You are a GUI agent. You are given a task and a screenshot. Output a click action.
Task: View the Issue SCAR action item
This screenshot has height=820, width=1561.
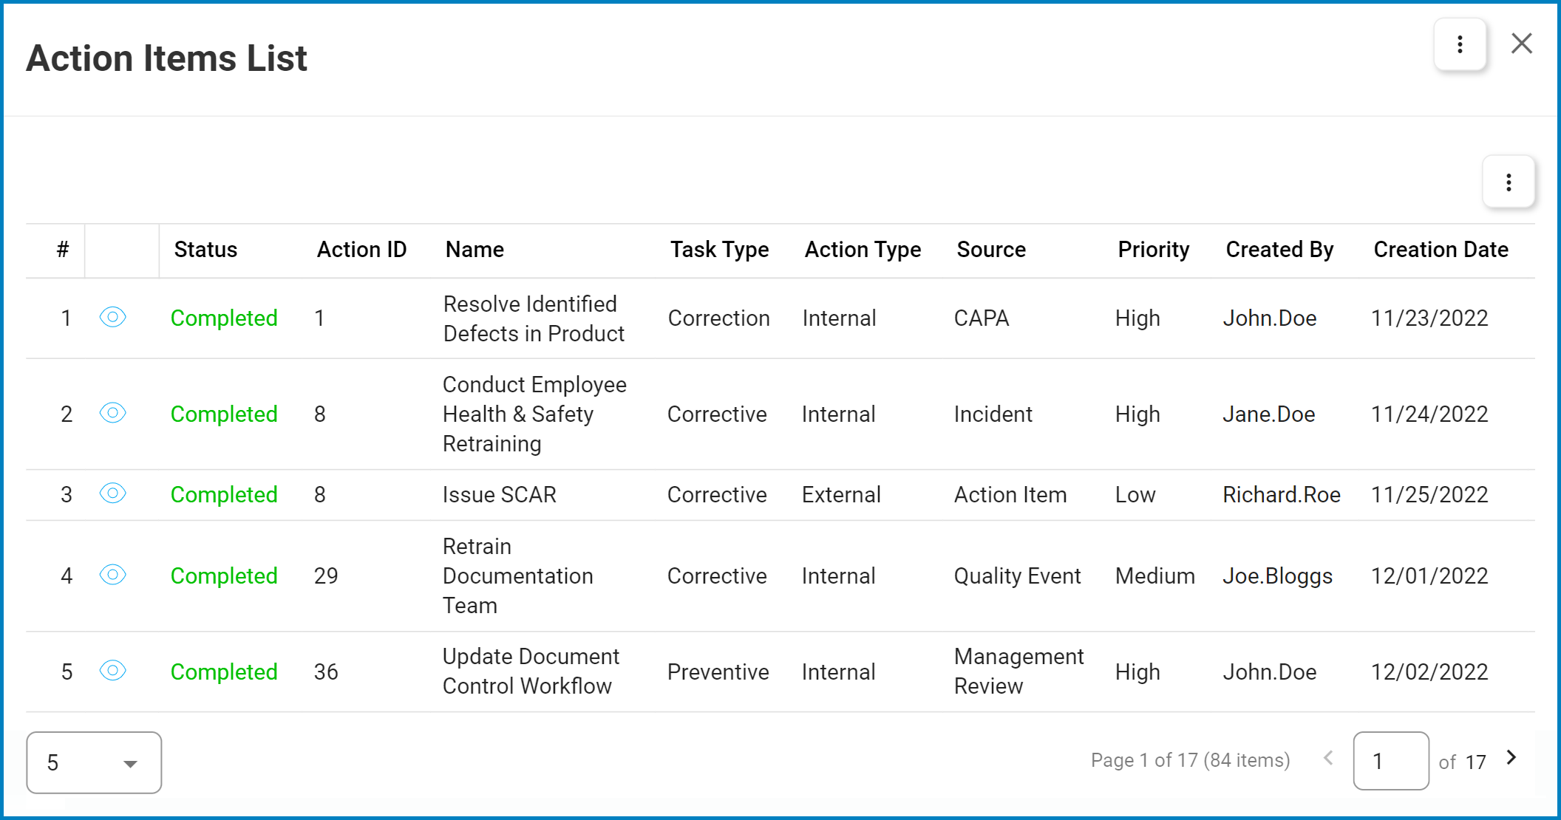click(112, 493)
